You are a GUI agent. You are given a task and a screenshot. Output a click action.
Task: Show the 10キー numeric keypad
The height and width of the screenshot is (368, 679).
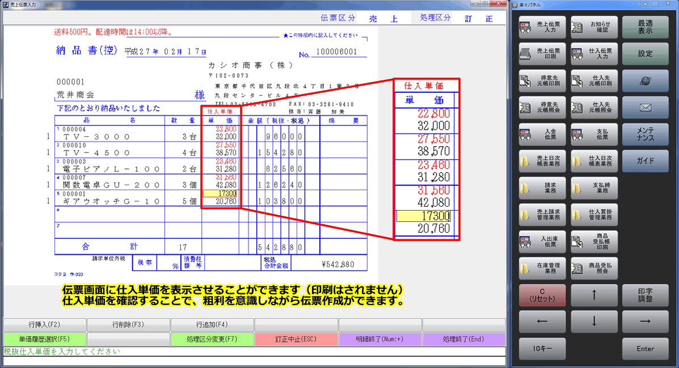542,348
